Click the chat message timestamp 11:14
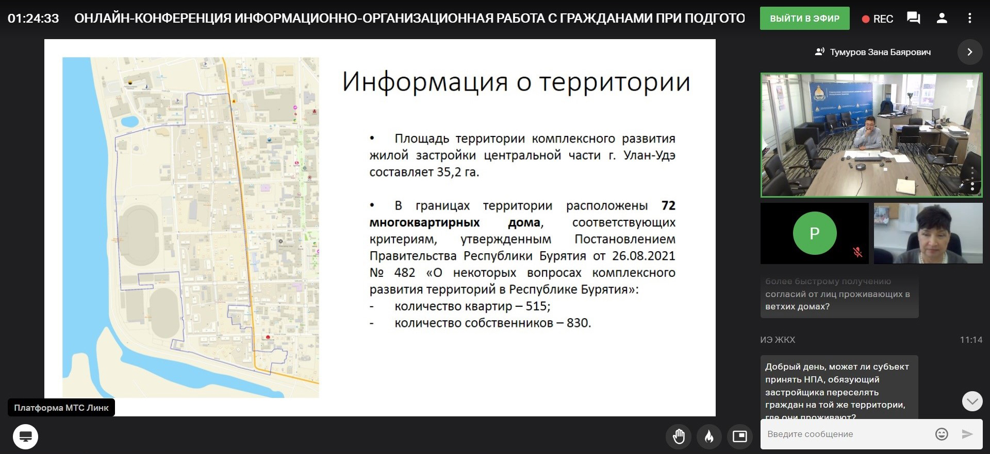 (971, 340)
